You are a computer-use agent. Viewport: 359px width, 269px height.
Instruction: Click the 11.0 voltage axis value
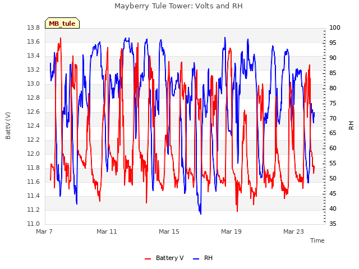click(34, 224)
